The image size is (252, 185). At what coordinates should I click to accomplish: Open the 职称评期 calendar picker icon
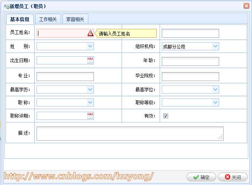point(90,116)
